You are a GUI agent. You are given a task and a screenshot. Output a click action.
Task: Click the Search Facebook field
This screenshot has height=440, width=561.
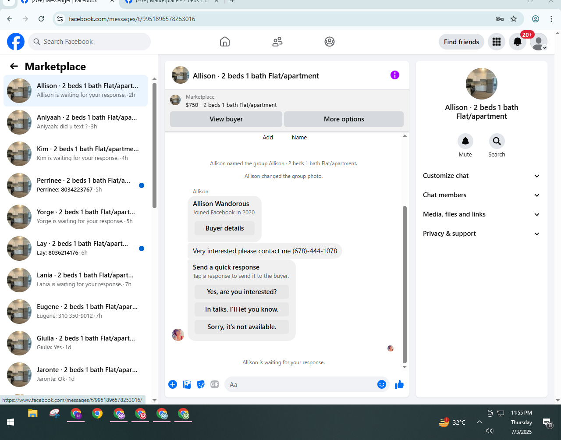[89, 42]
